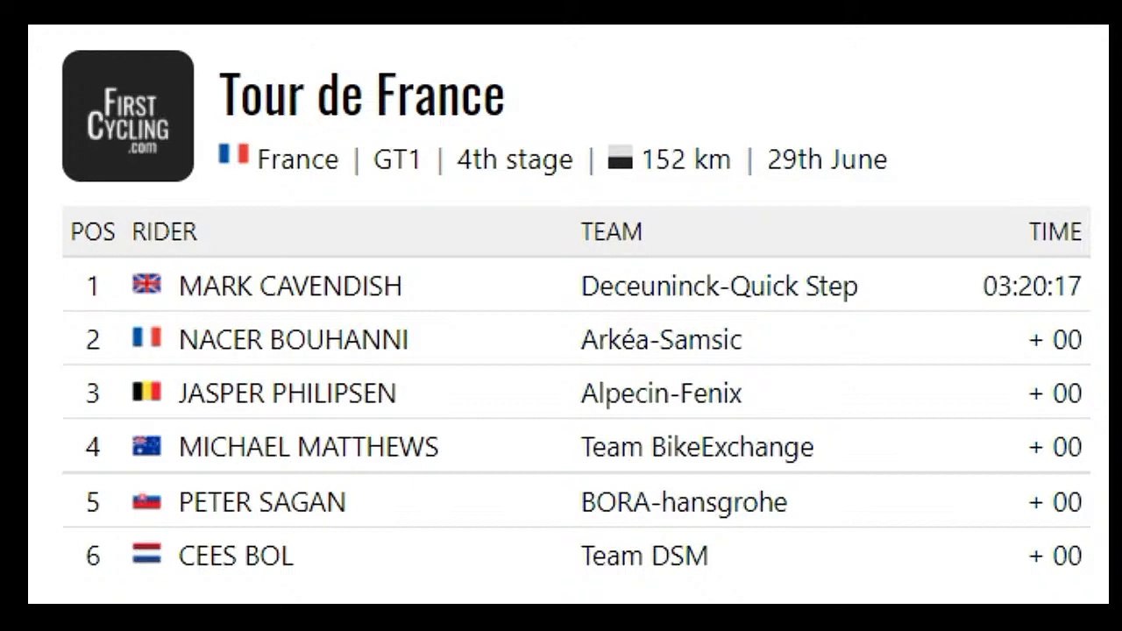Open the Deceuninck-Quick Step team page
The width and height of the screenshot is (1122, 631).
point(720,287)
